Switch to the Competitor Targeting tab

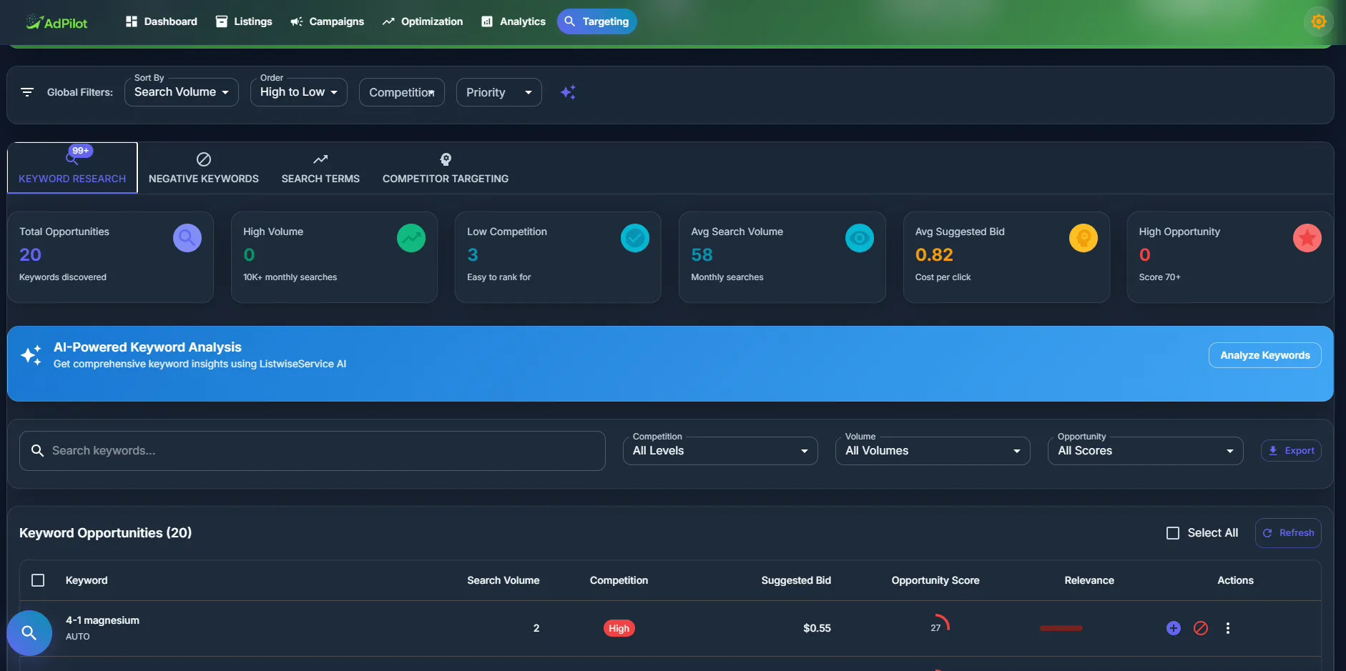coord(446,168)
